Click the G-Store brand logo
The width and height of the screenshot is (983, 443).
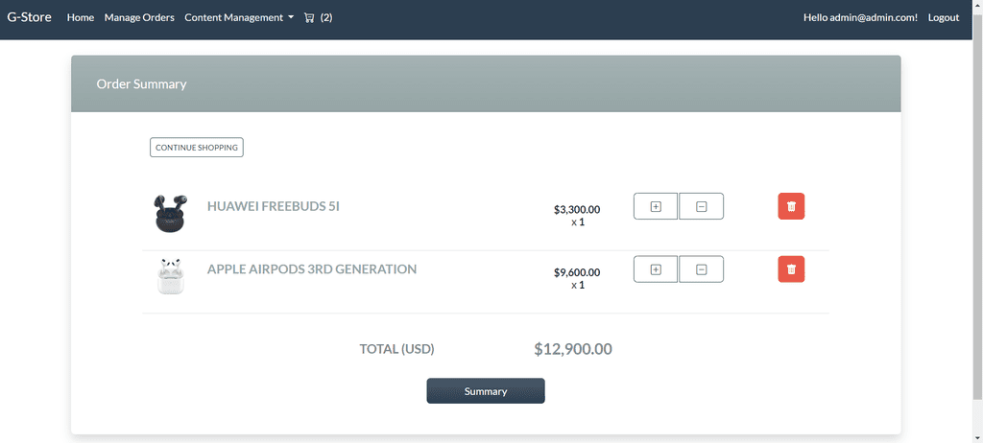(x=29, y=17)
